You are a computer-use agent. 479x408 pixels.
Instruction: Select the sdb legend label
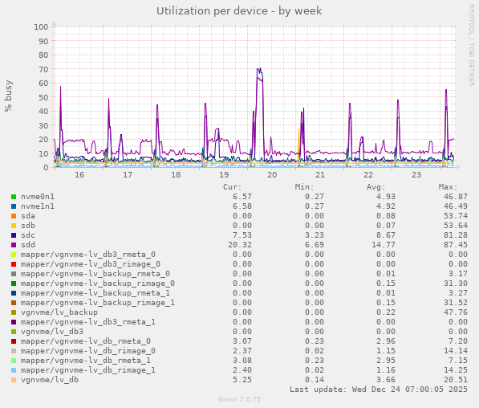tap(28, 226)
